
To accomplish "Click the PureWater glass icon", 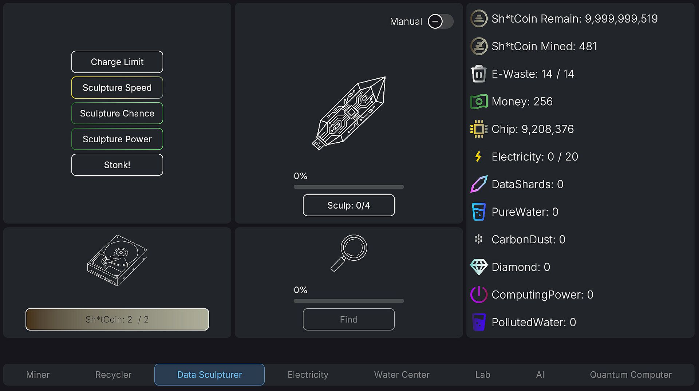I will 479,212.
